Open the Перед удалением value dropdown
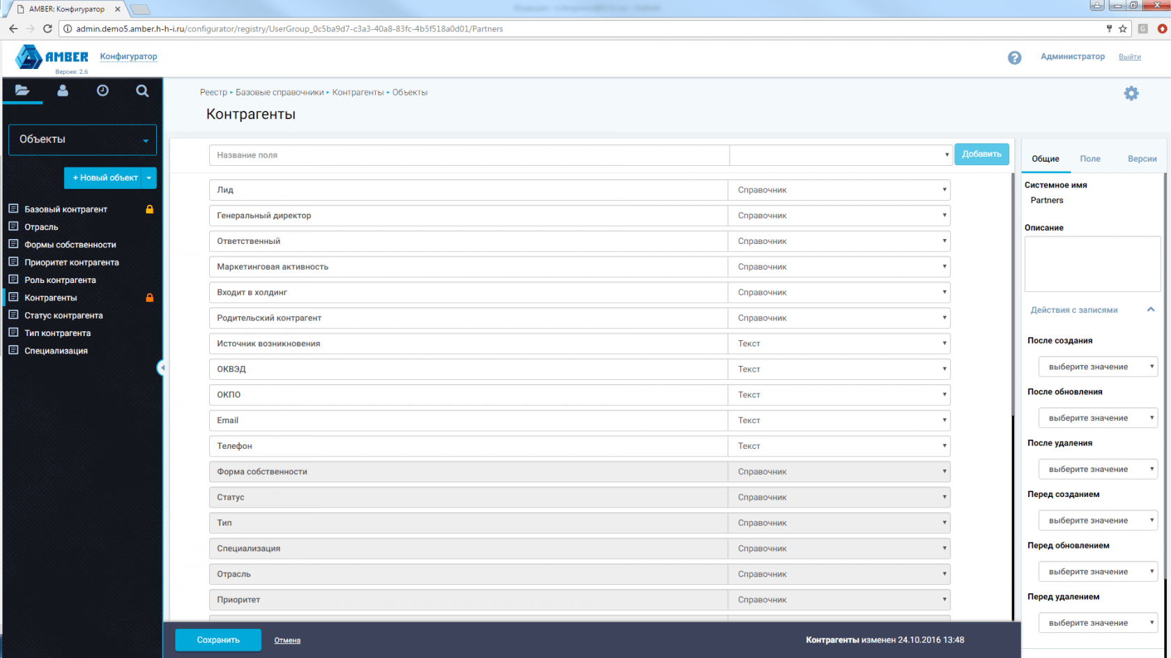This screenshot has height=658, width=1171. click(1098, 623)
